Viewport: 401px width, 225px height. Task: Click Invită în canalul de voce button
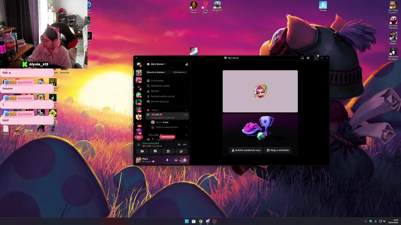(x=246, y=150)
